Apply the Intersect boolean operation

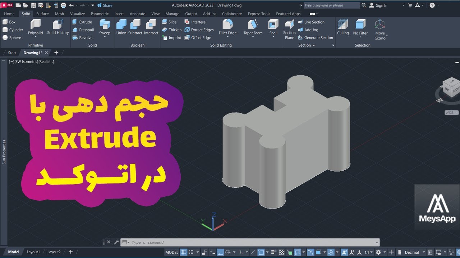(151, 27)
